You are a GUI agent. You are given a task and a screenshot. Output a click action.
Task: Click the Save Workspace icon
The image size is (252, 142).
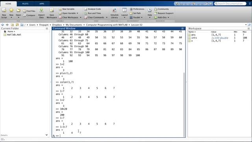pos(52,10)
